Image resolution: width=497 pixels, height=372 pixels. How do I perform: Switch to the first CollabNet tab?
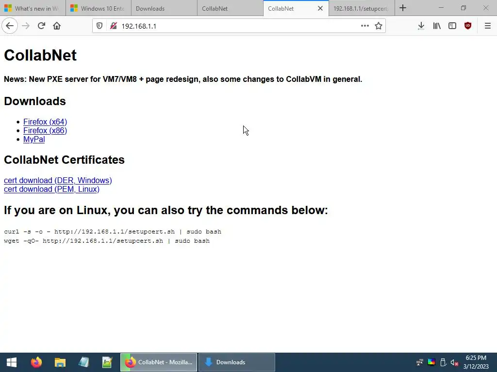point(230,9)
